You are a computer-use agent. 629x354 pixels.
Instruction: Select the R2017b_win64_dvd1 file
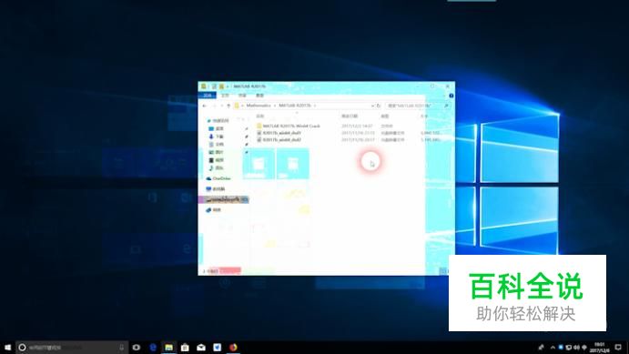click(x=279, y=133)
